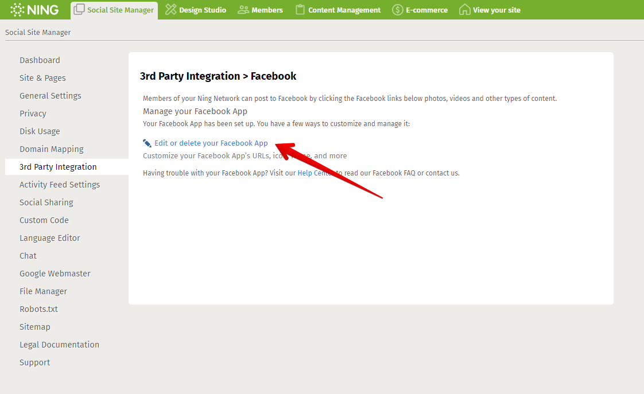The width and height of the screenshot is (644, 394).
Task: Open Chat settings in the sidebar
Action: (28, 256)
